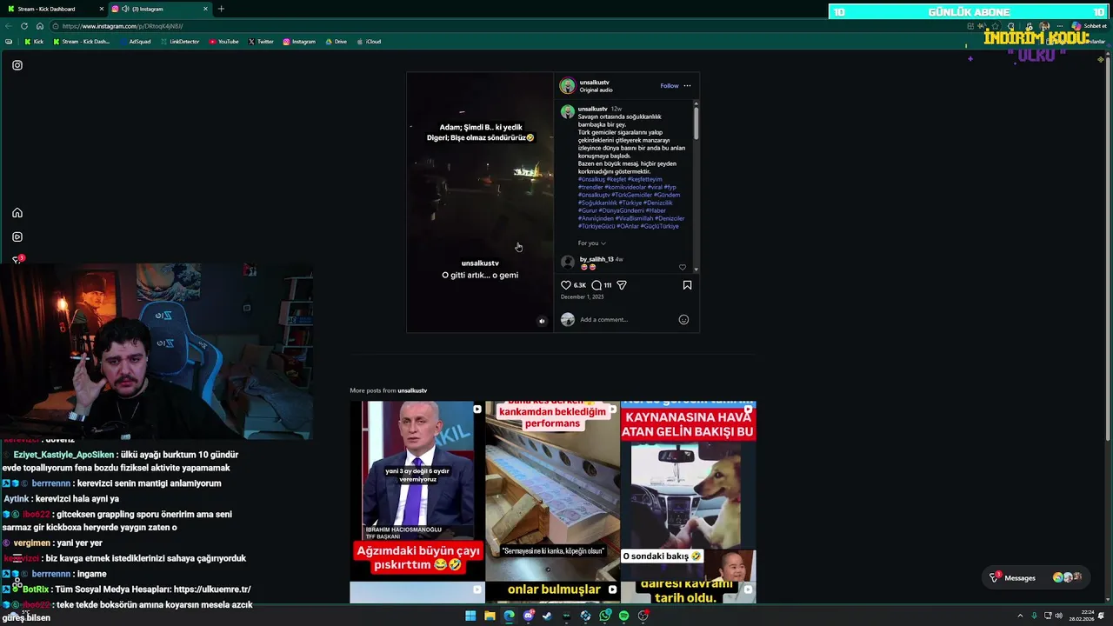Open the Kick bookmark
Screen dimensions: 1113x626
34,42
